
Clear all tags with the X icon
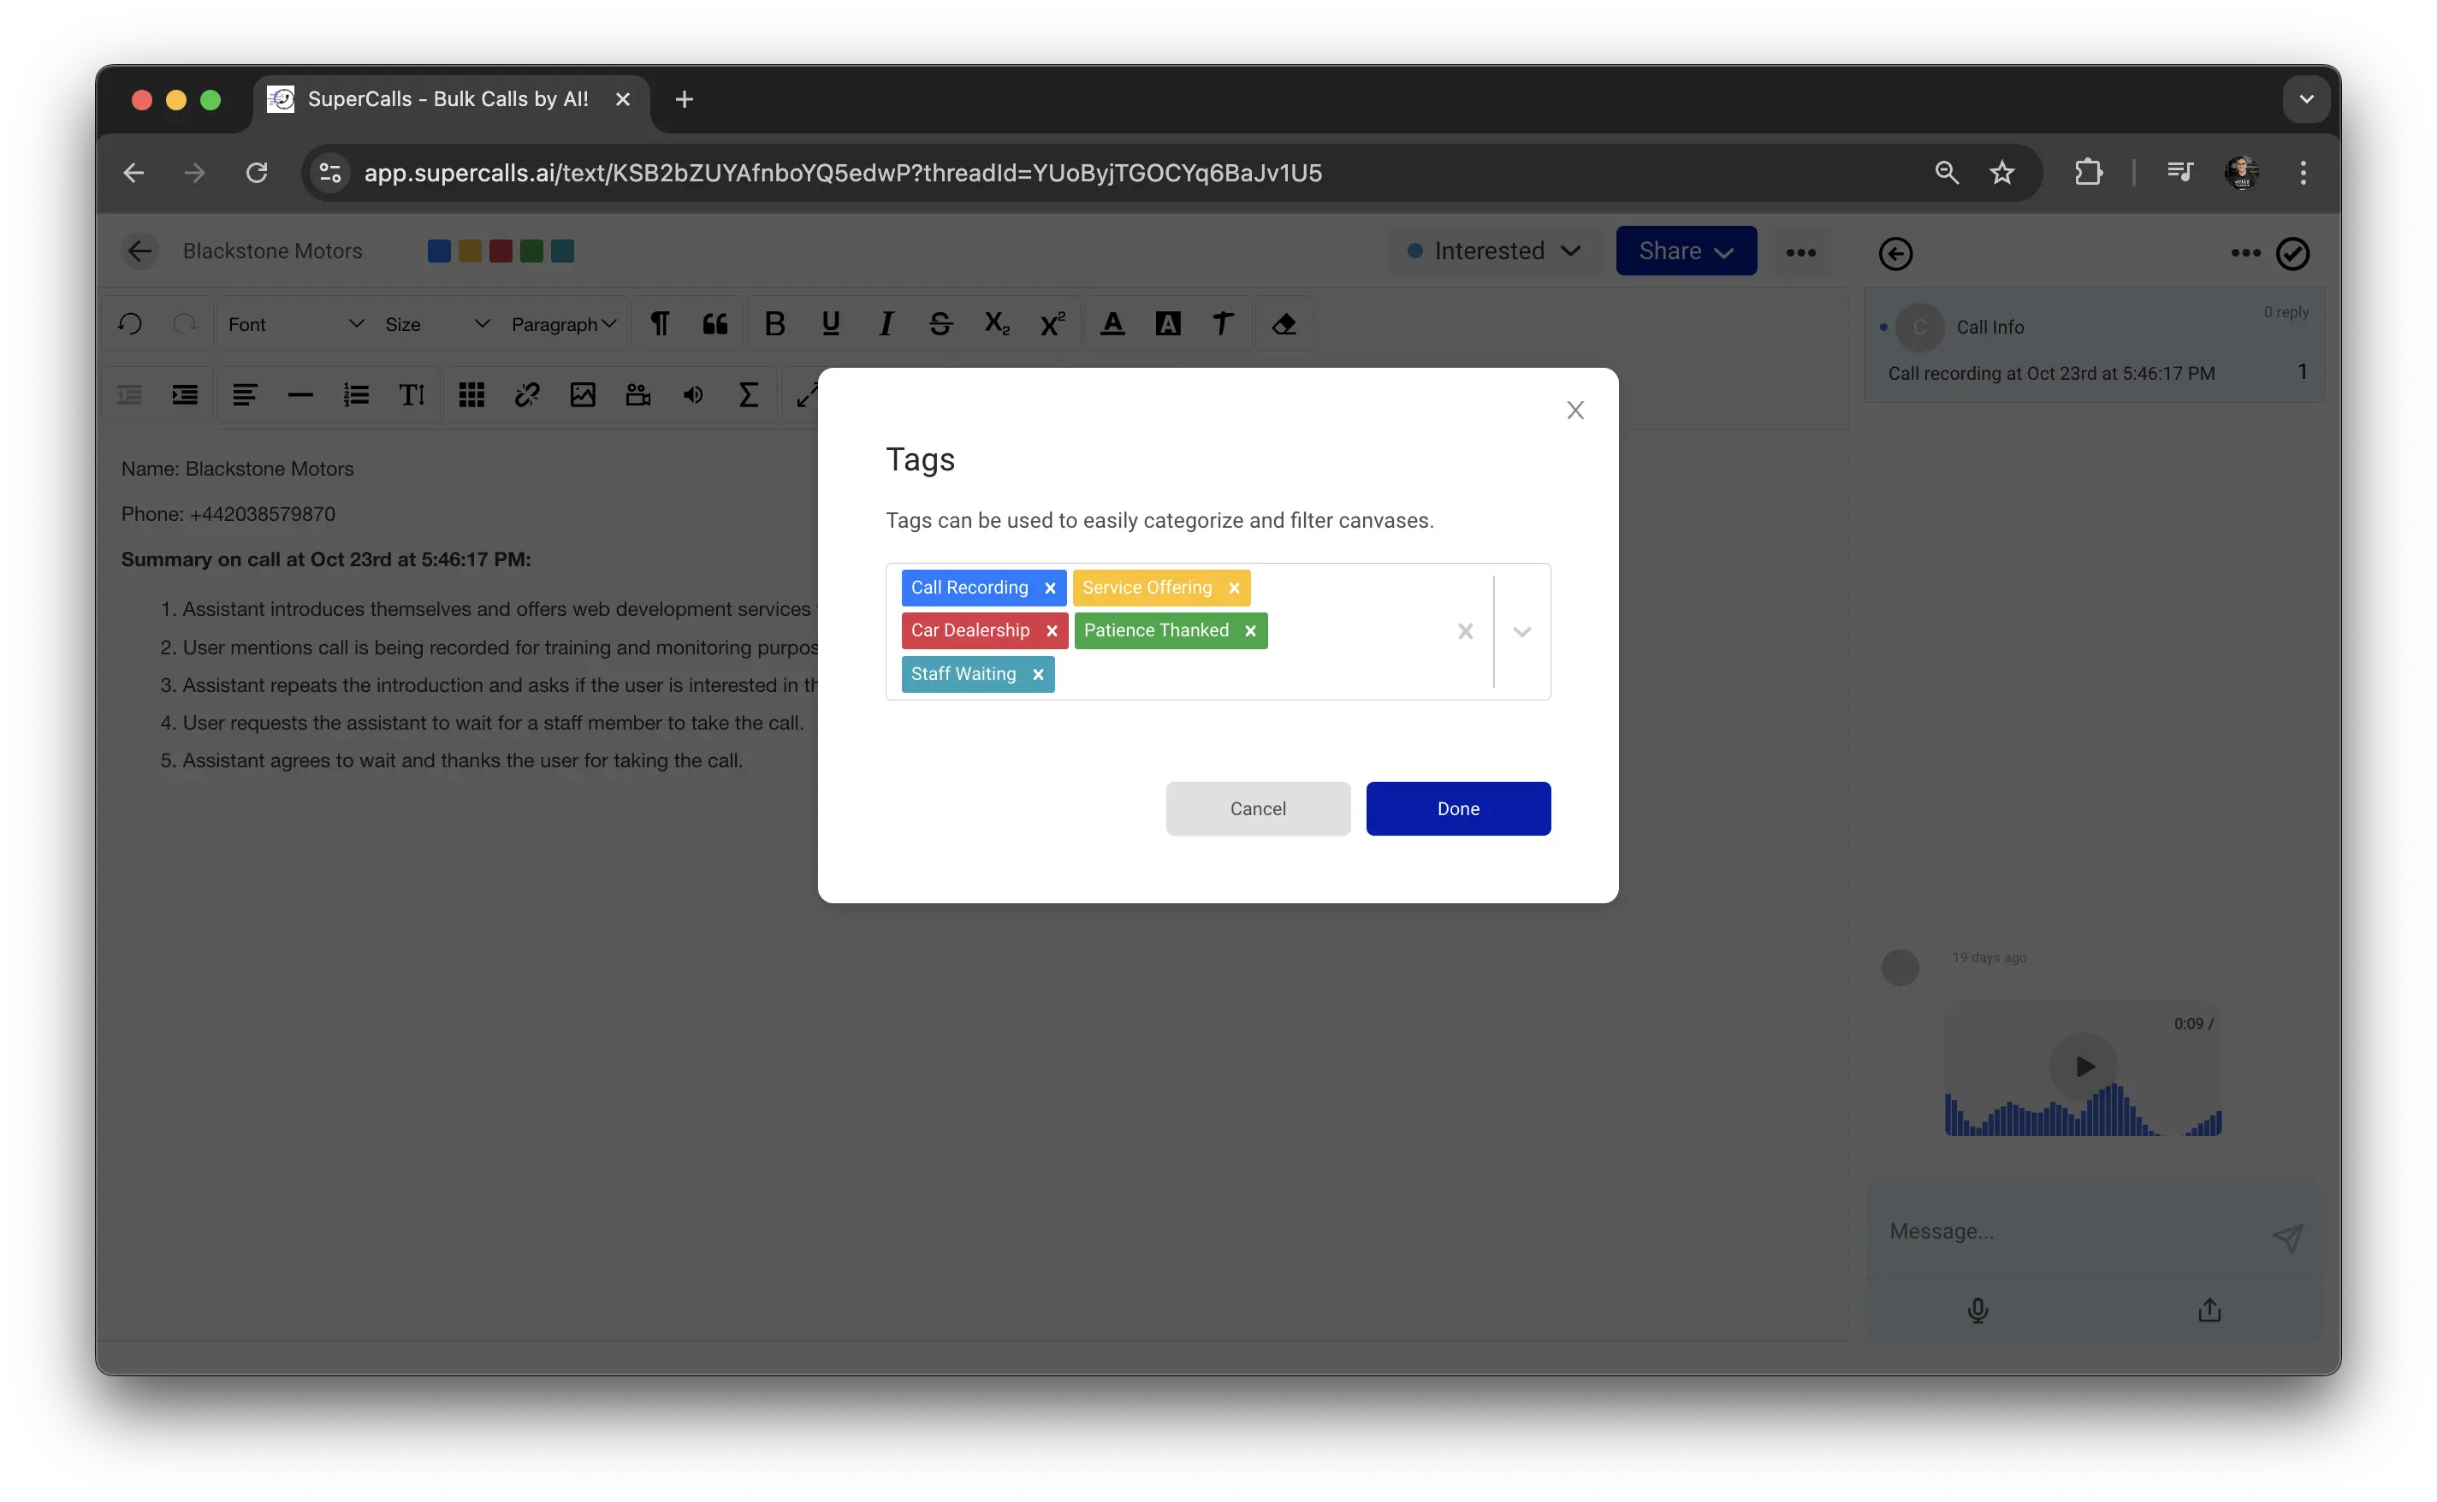tap(1464, 632)
